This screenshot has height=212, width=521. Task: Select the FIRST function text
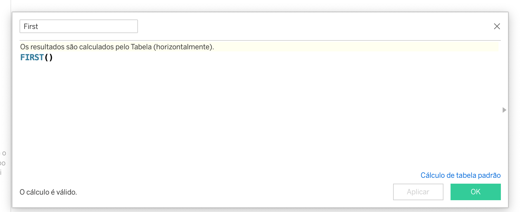(x=32, y=57)
